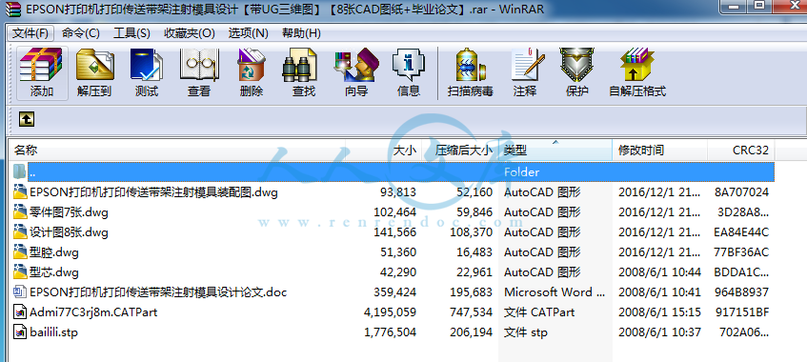Click the 自解压格式 (SFX) toolbar icon
The width and height of the screenshot is (807, 362).
tap(637, 65)
